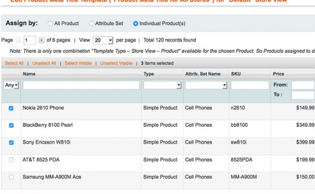Click the Select All link
The width and height of the screenshot is (315, 194).
pos(14,63)
